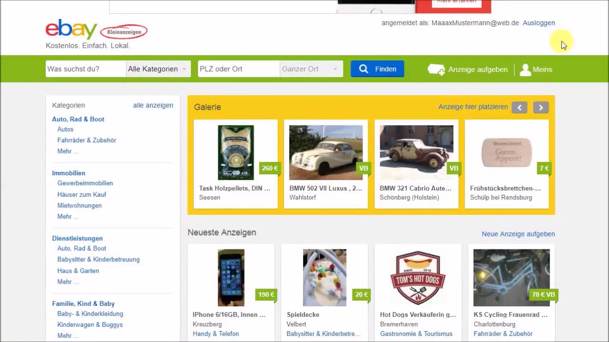Click Gastronomie & Tourismus category link
Viewport: 609px width, 342px height.
pyautogui.click(x=416, y=333)
